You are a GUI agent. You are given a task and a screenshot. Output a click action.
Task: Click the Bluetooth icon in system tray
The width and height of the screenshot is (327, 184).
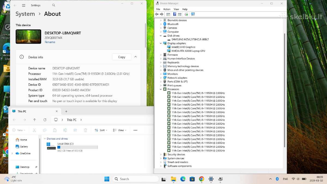click(x=277, y=179)
